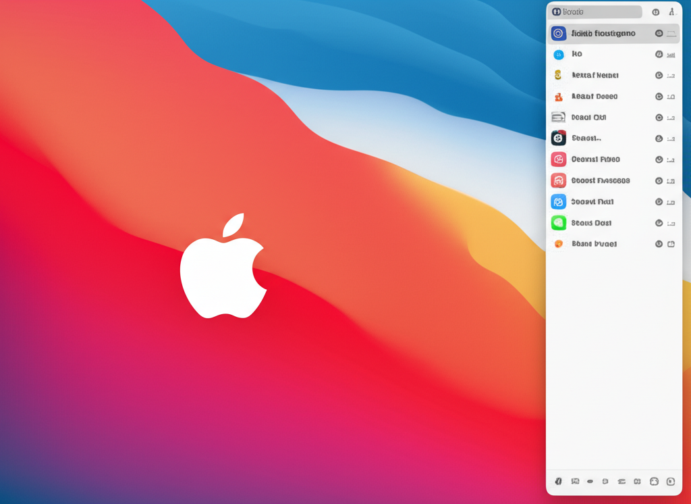691x504 pixels.
Task: Click the far-right small icon in "Seous Dosl" row
Action: (671, 224)
